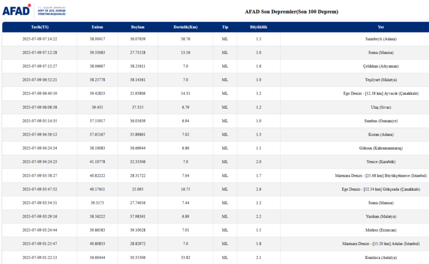Click the Yer column header
Screen dimensions: 429x264
(x=381, y=28)
